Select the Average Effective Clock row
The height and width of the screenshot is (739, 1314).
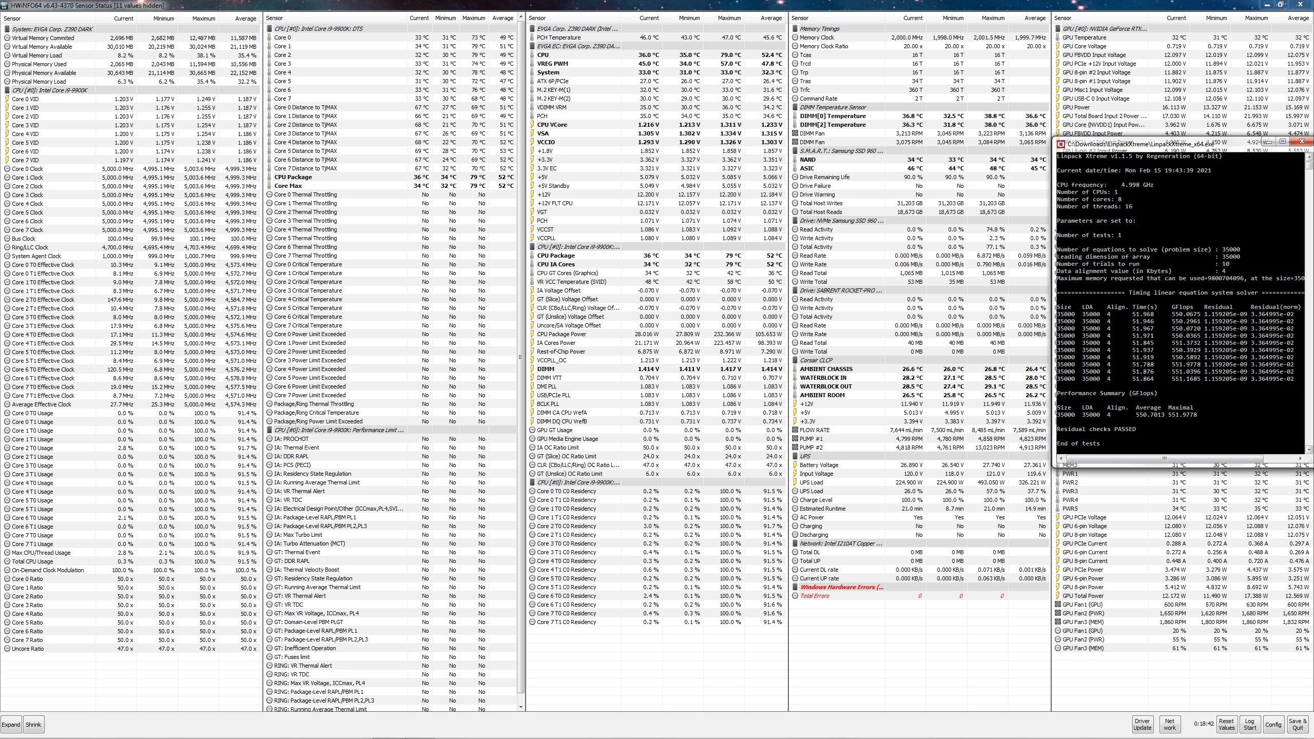(x=130, y=404)
